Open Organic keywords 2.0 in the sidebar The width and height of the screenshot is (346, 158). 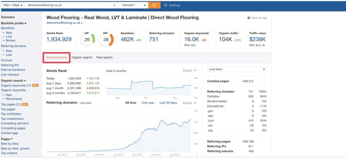(x=16, y=86)
